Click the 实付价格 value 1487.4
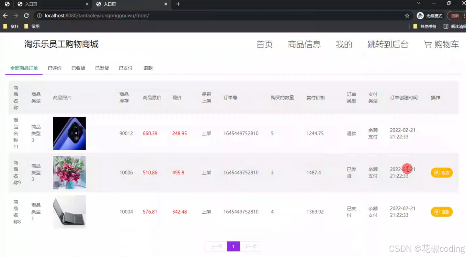The image size is (466, 257). coord(314,173)
